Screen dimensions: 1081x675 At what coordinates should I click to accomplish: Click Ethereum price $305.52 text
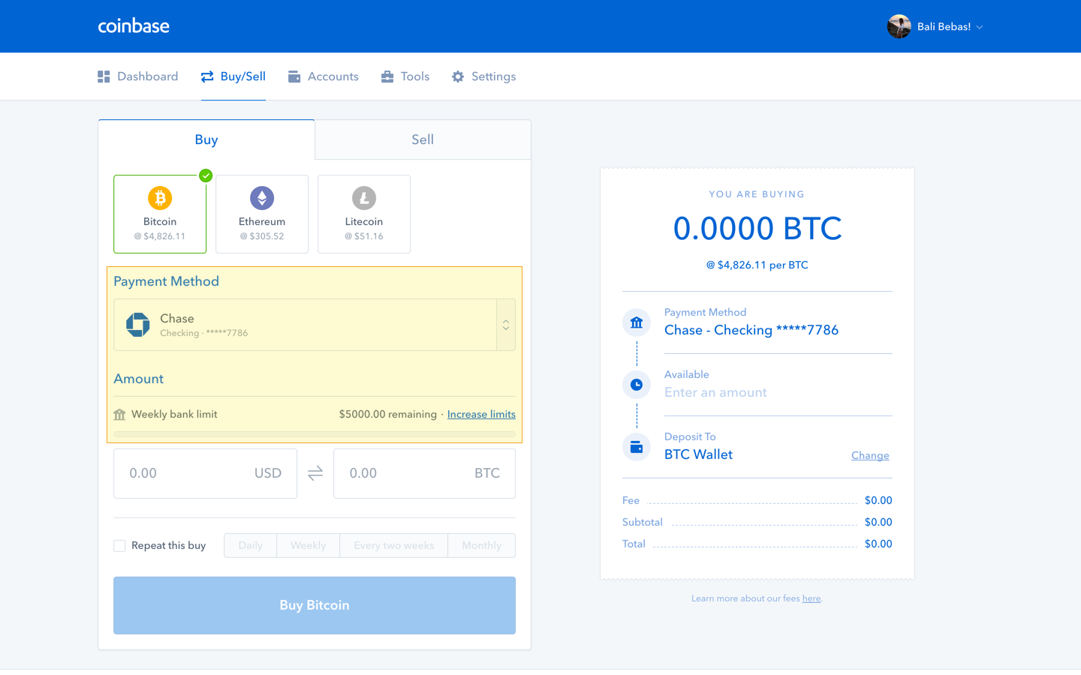[262, 236]
